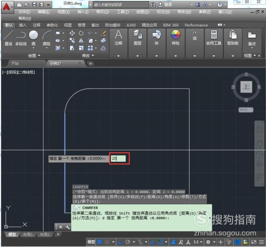Open the 标注(N) menu
Viewport: 266px width, 247px height.
click(x=163, y=12)
